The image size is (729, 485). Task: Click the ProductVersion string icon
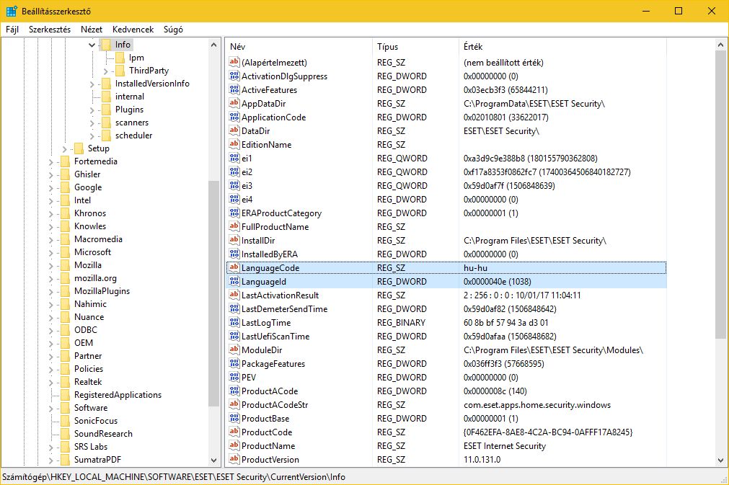(x=234, y=460)
